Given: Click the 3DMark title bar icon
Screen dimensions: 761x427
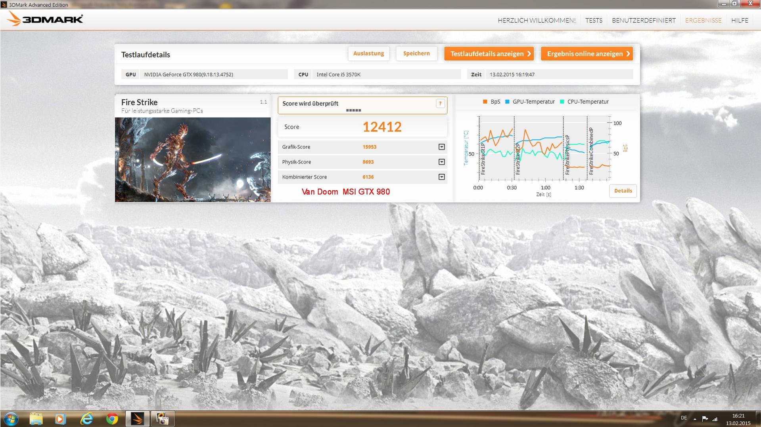Looking at the screenshot, I should (4, 4).
